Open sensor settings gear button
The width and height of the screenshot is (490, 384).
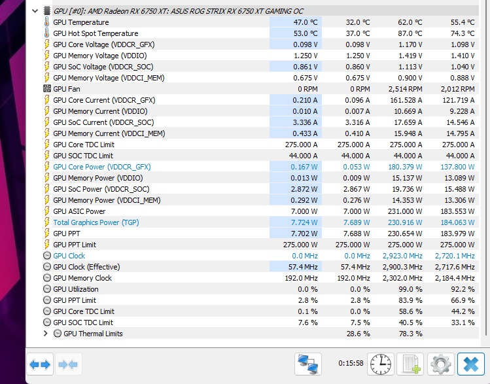[x=440, y=364]
